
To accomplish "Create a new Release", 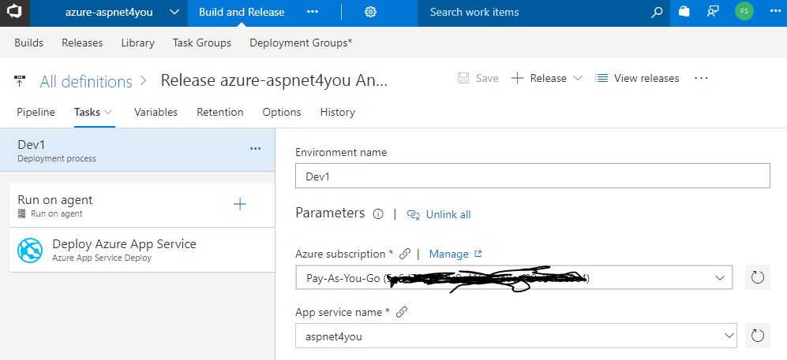I will pos(538,78).
